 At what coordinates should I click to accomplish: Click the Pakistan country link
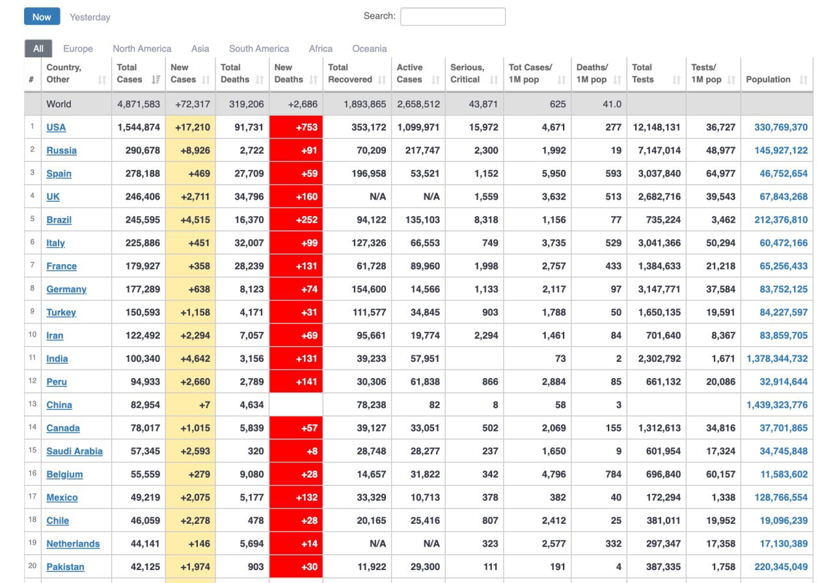tap(65, 567)
